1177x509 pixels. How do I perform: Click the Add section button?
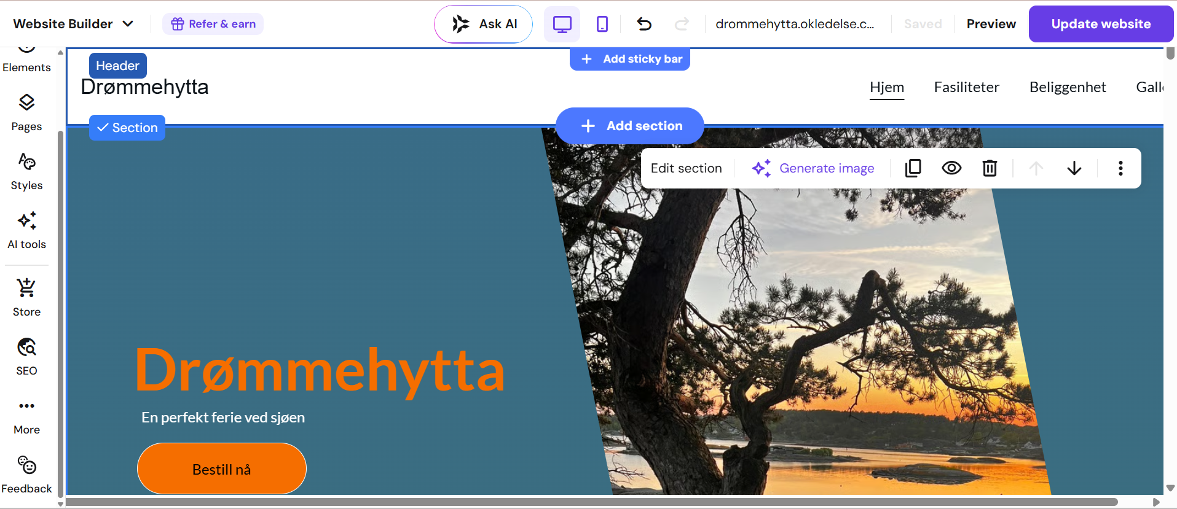tap(630, 126)
